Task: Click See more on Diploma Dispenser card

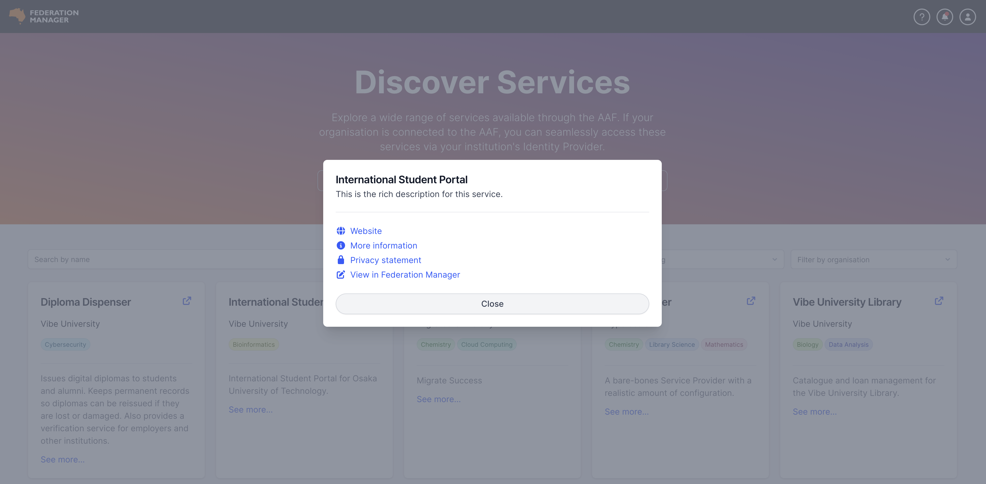Action: click(x=63, y=460)
